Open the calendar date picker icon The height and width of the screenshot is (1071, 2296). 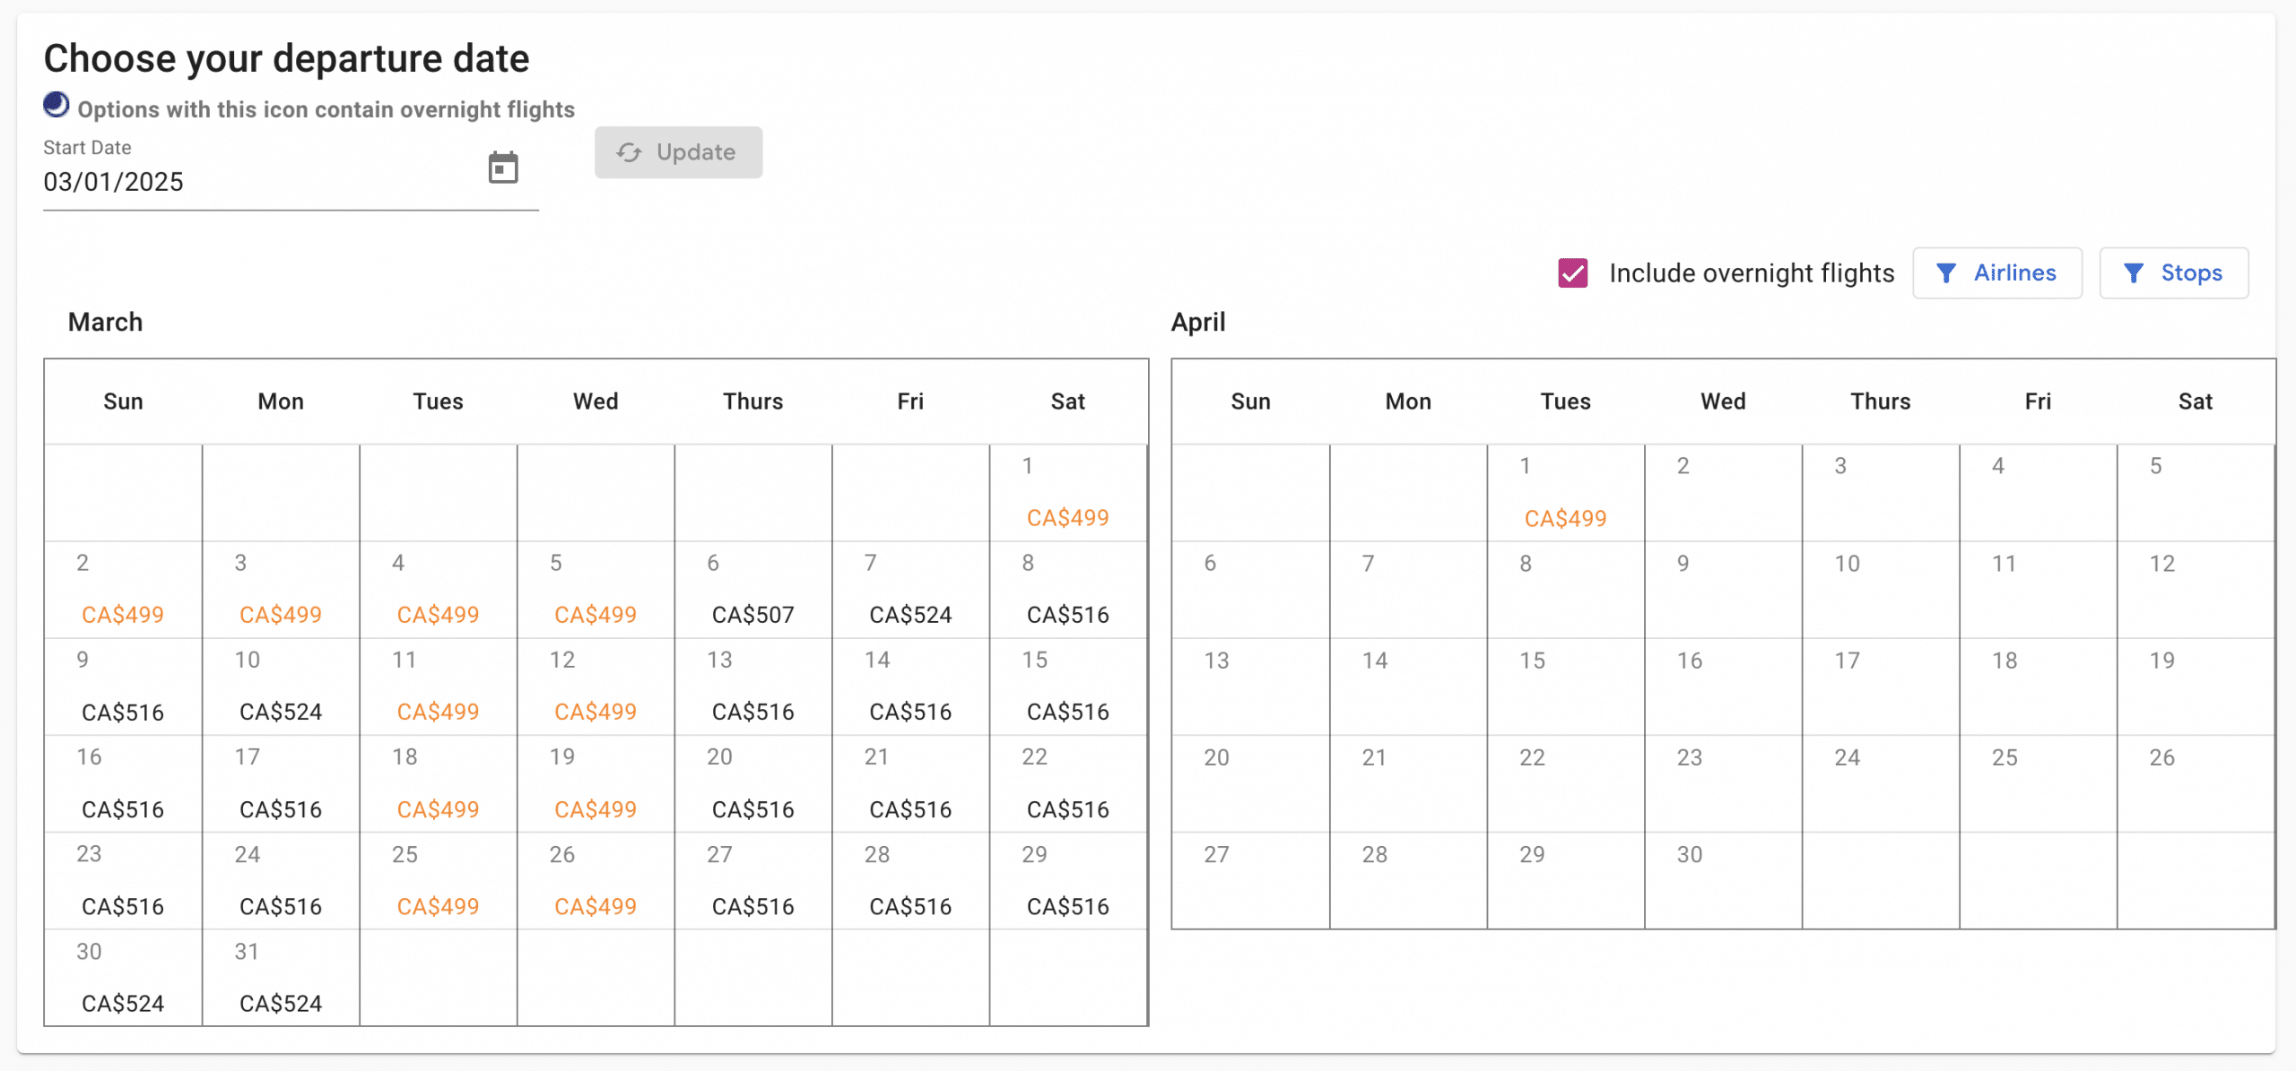click(503, 168)
